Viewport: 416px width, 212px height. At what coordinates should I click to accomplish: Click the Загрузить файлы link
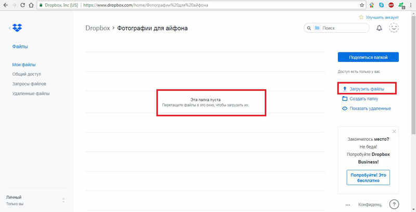(x=367, y=89)
